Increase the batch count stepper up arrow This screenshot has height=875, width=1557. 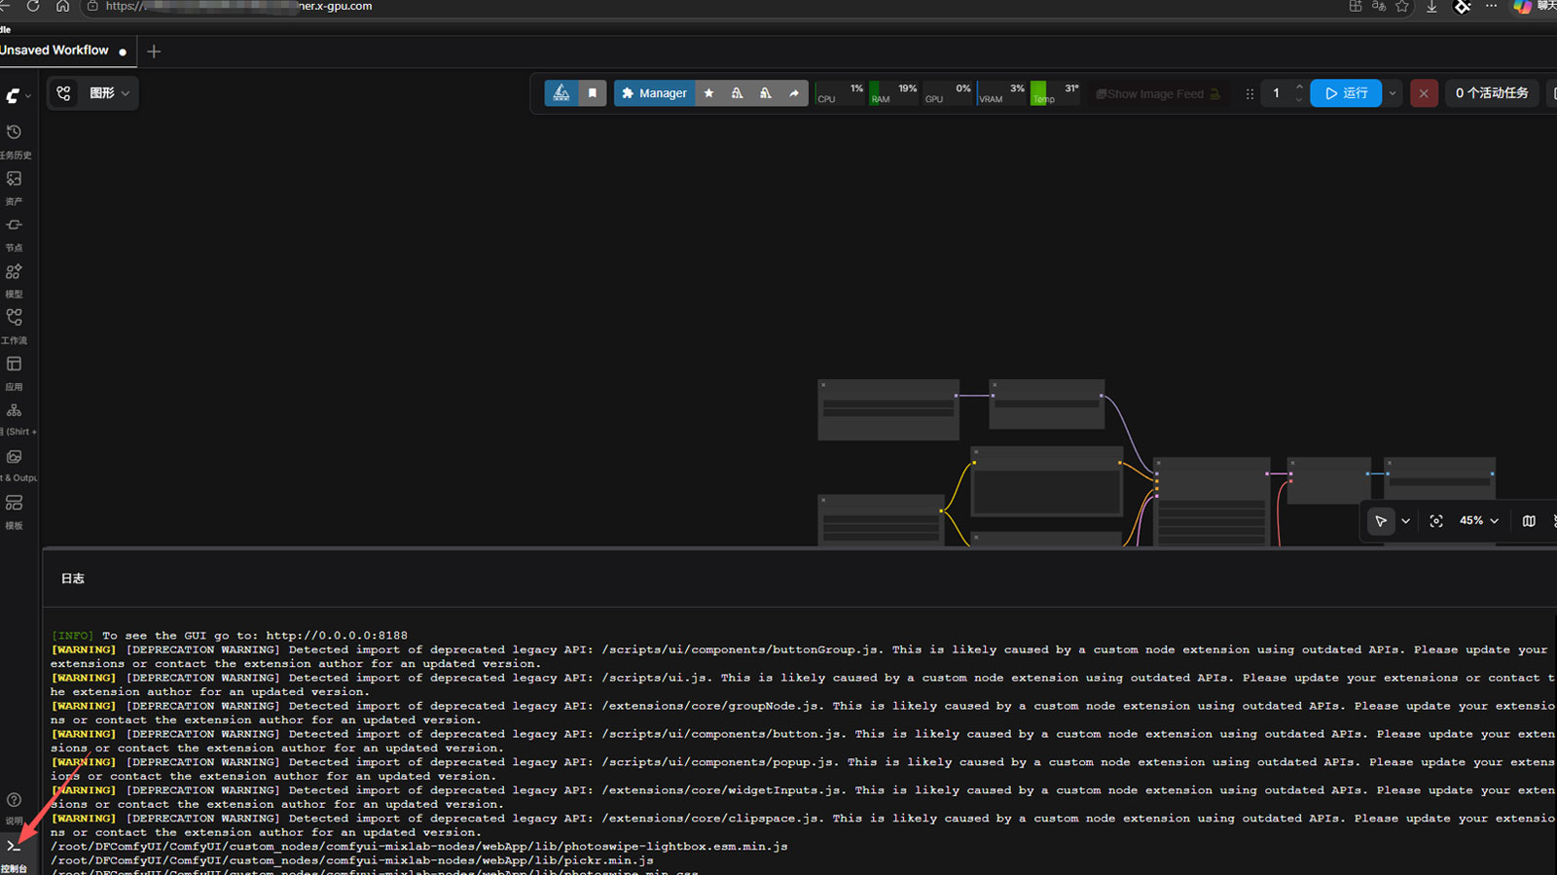[x=1299, y=87]
